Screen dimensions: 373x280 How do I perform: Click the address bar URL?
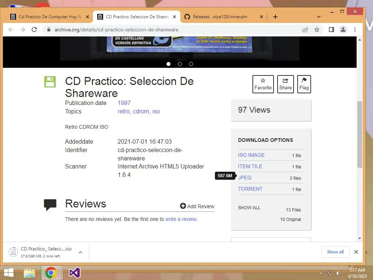click(116, 30)
